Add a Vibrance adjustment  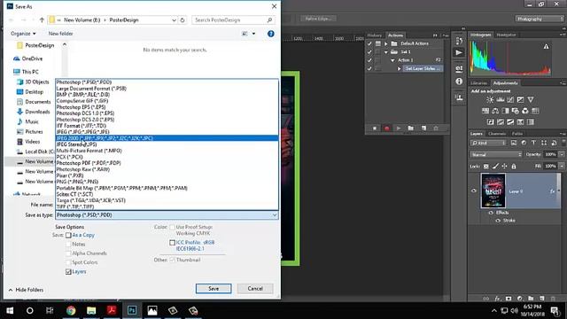(531, 99)
